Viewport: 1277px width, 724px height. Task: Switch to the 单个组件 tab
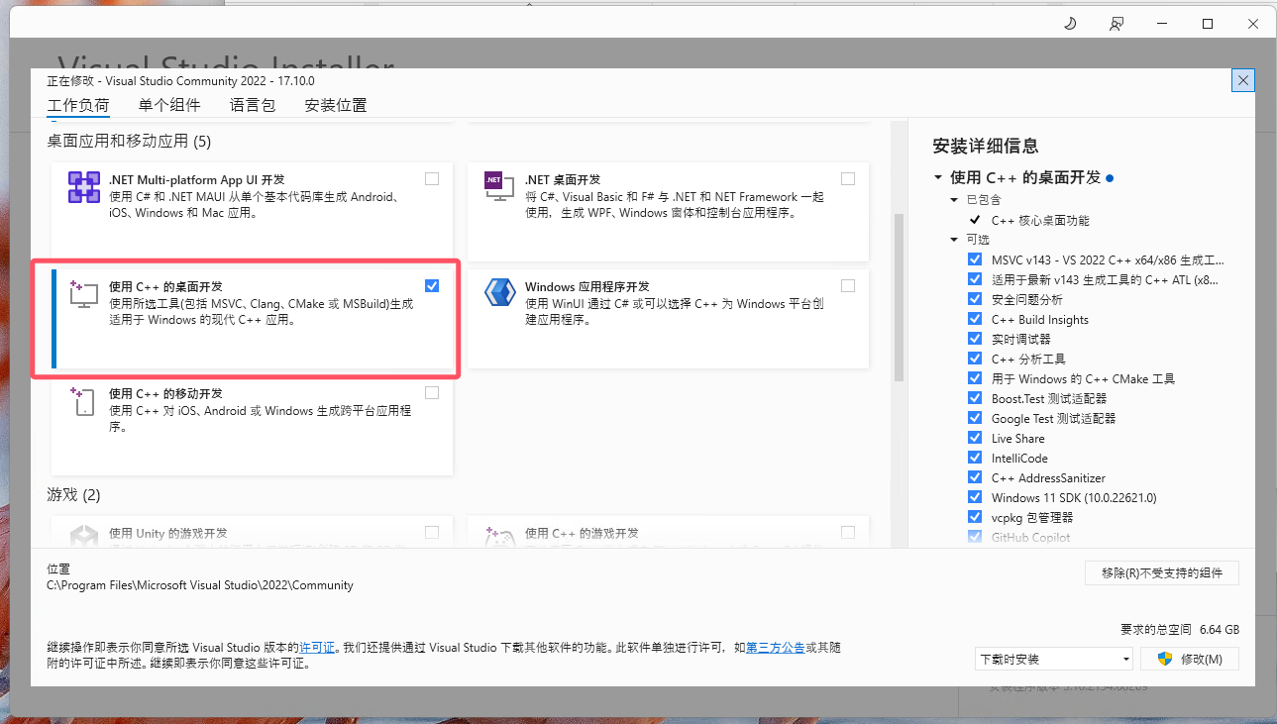click(x=169, y=105)
